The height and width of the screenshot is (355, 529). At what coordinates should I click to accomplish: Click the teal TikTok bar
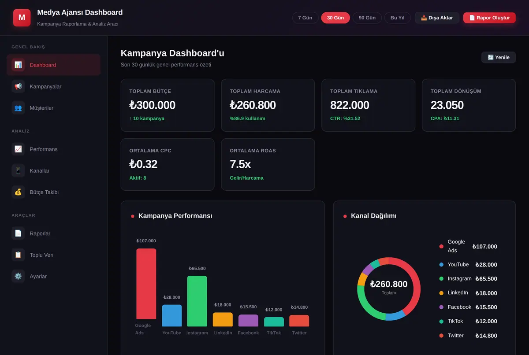pos(274,322)
